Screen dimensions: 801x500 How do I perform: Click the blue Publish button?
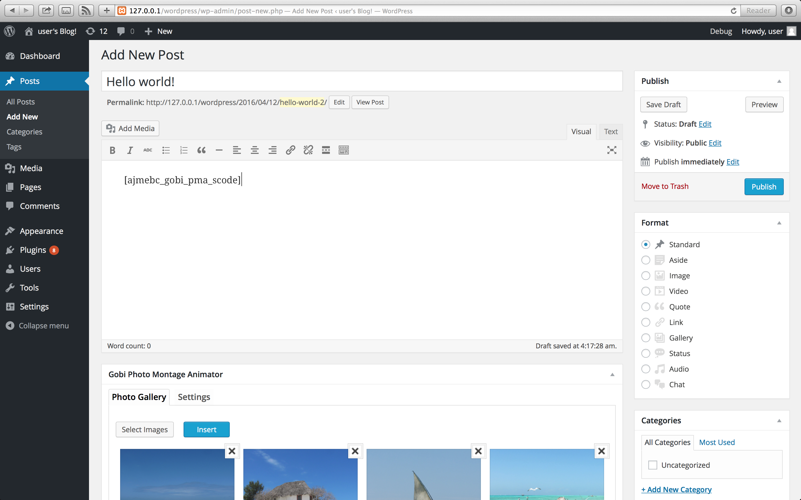point(764,187)
